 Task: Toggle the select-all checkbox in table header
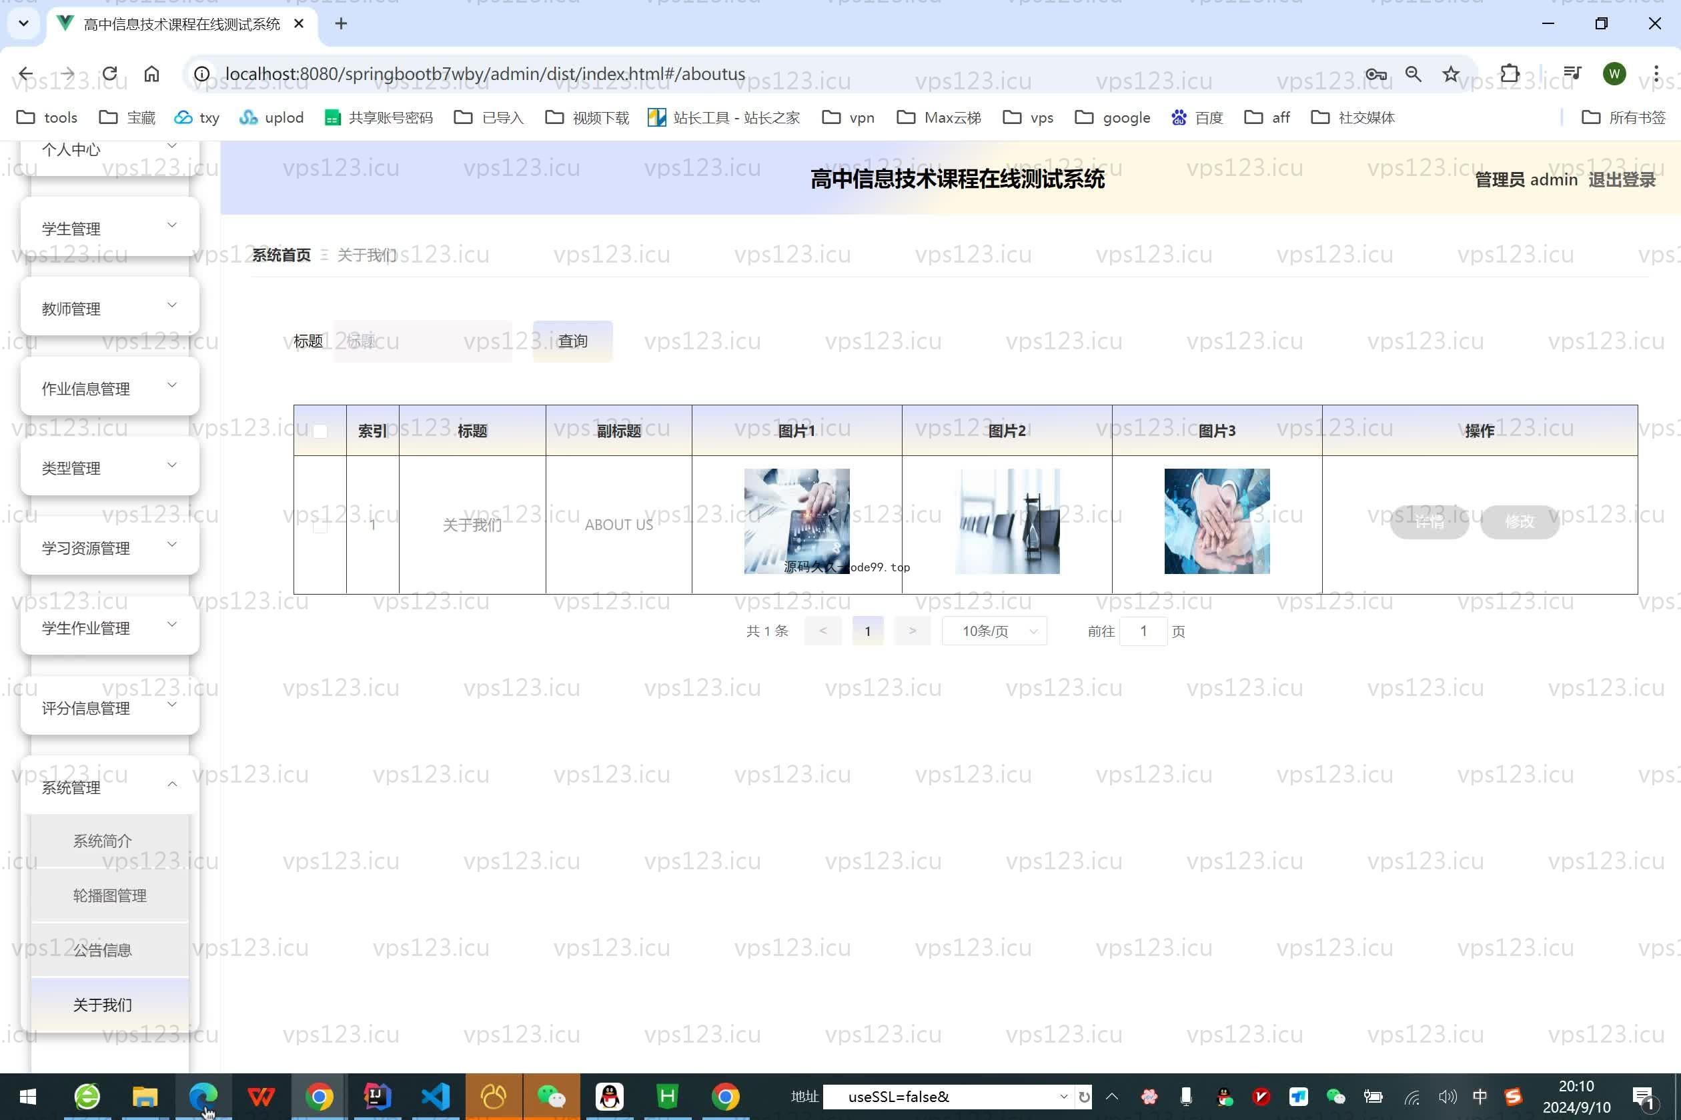pyautogui.click(x=320, y=431)
